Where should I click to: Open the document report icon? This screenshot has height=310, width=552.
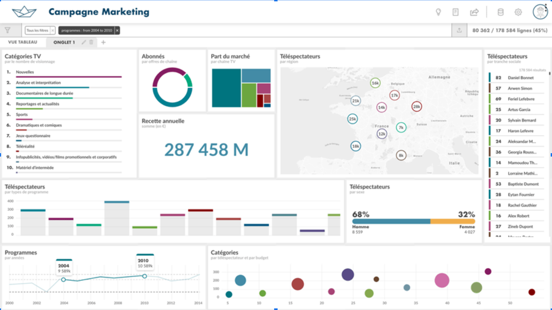pos(455,12)
